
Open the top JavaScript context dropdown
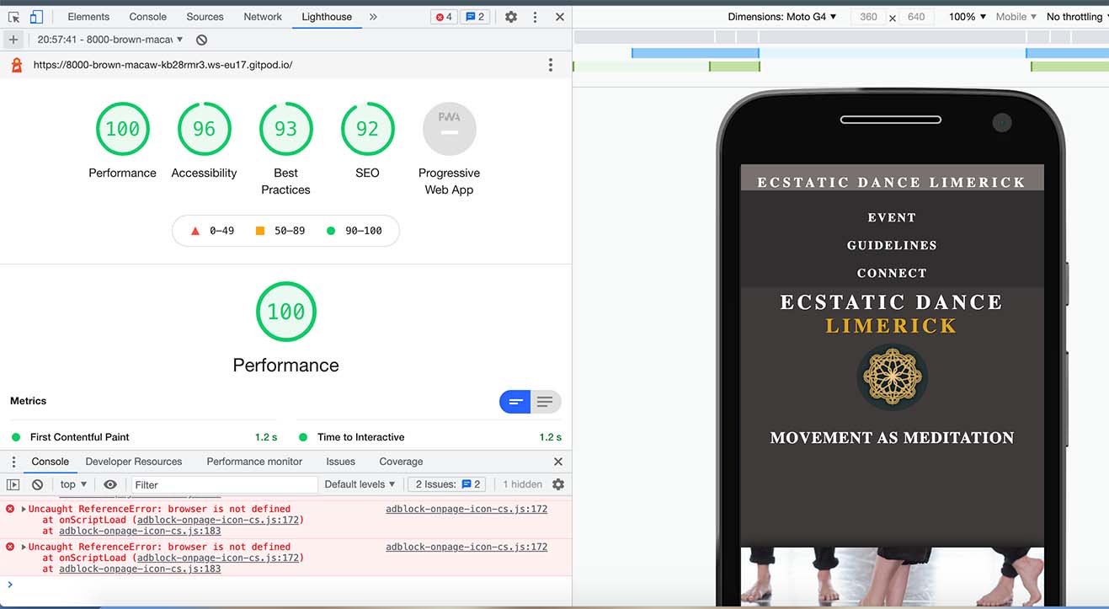[73, 484]
